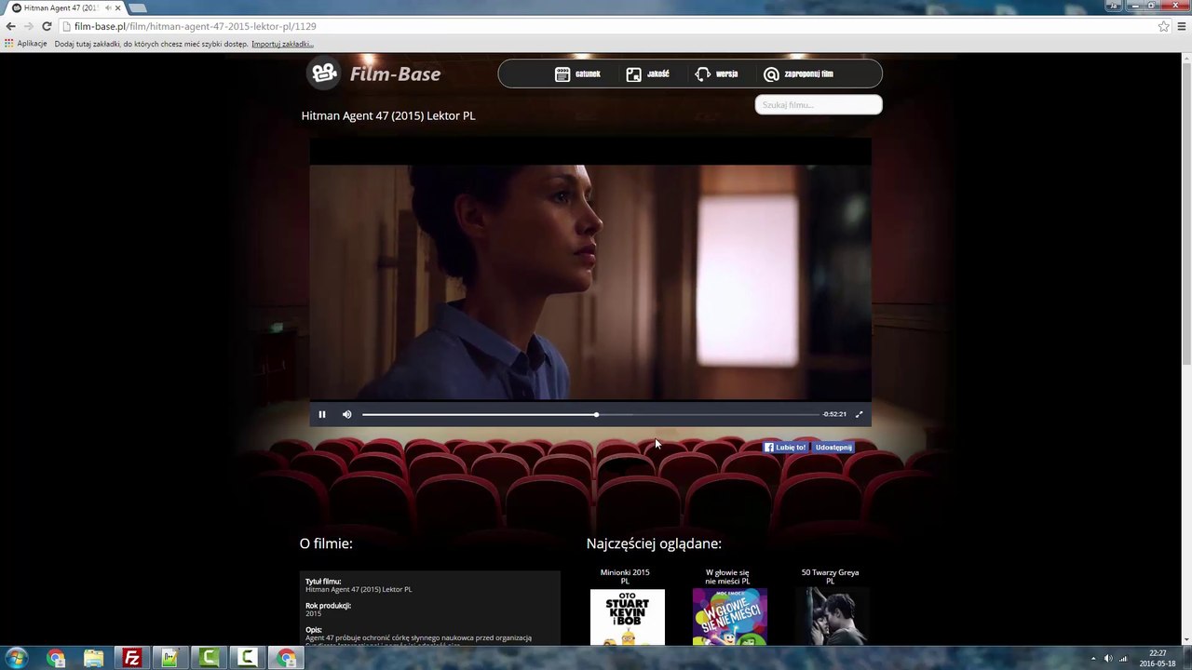Screen dimensions: 1192x670
Task: Click the browser address bar URL
Action: point(196,26)
